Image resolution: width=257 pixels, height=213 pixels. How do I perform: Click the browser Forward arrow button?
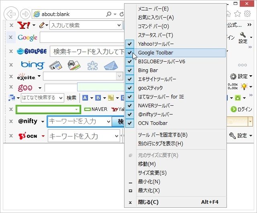point(25,14)
